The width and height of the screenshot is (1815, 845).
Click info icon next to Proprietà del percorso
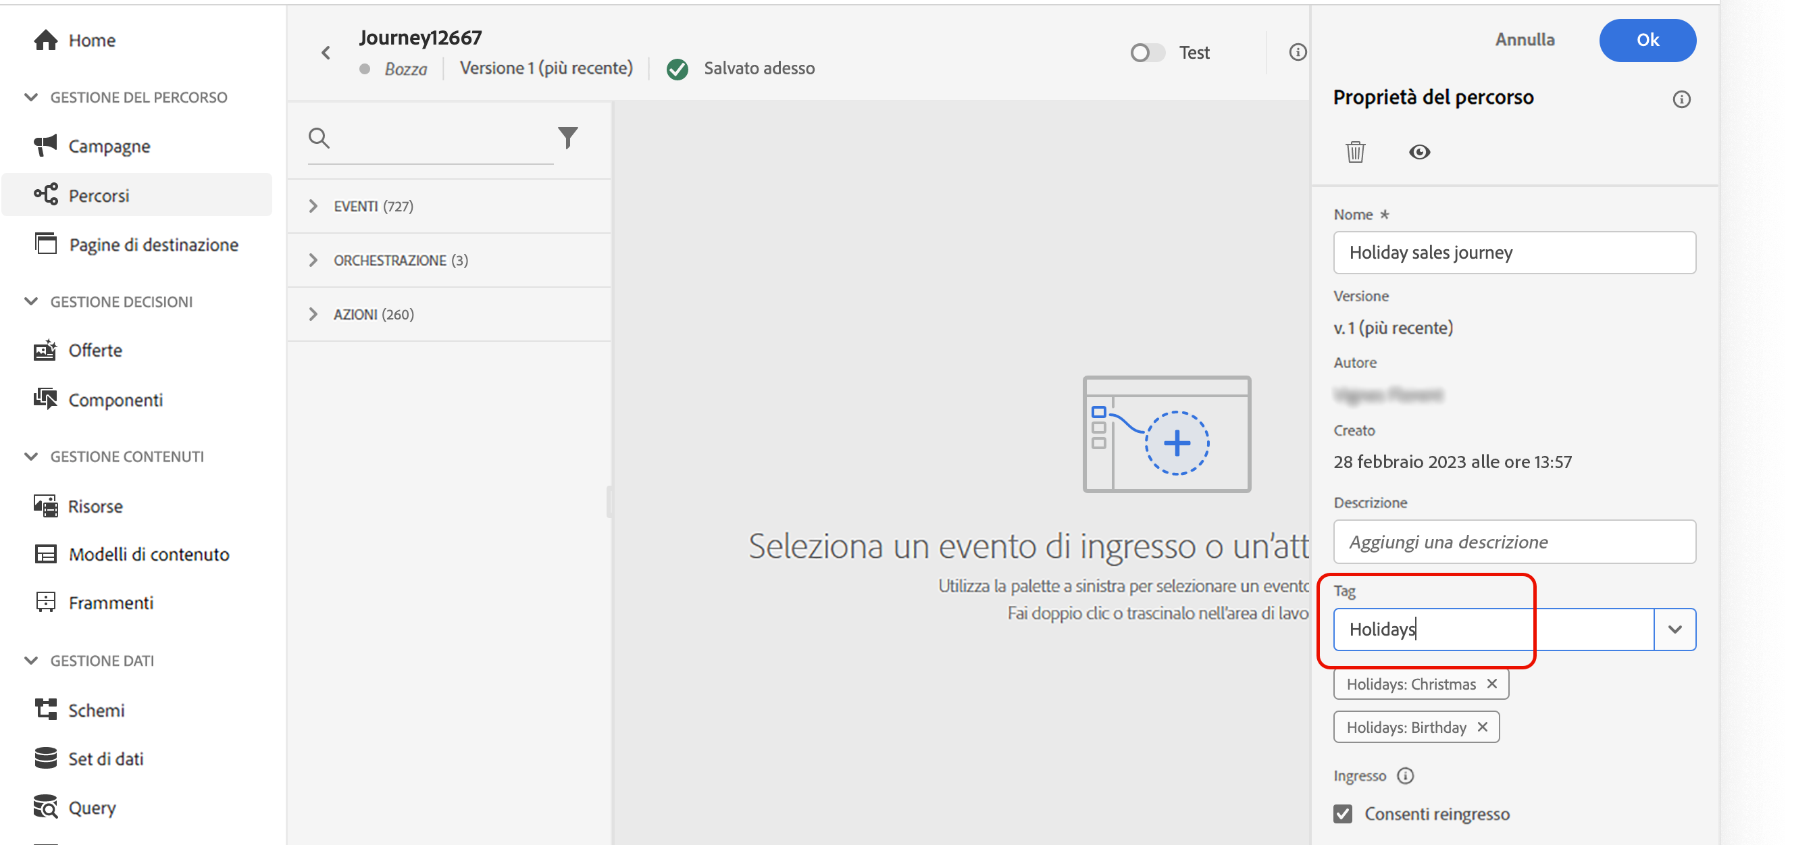(1681, 99)
